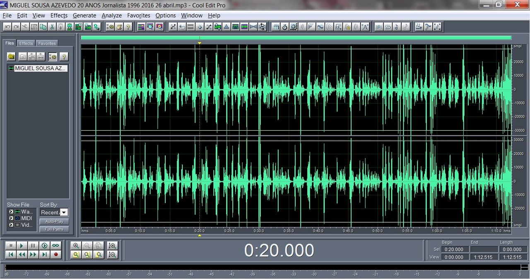Viewport: 530px width, 279px height.
Task: Open the Sort By dropdown arrow
Action: 64,212
